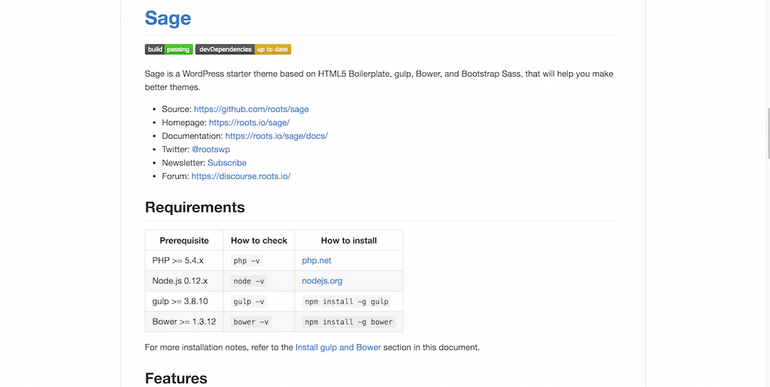Select the How to install column header

[x=349, y=240]
